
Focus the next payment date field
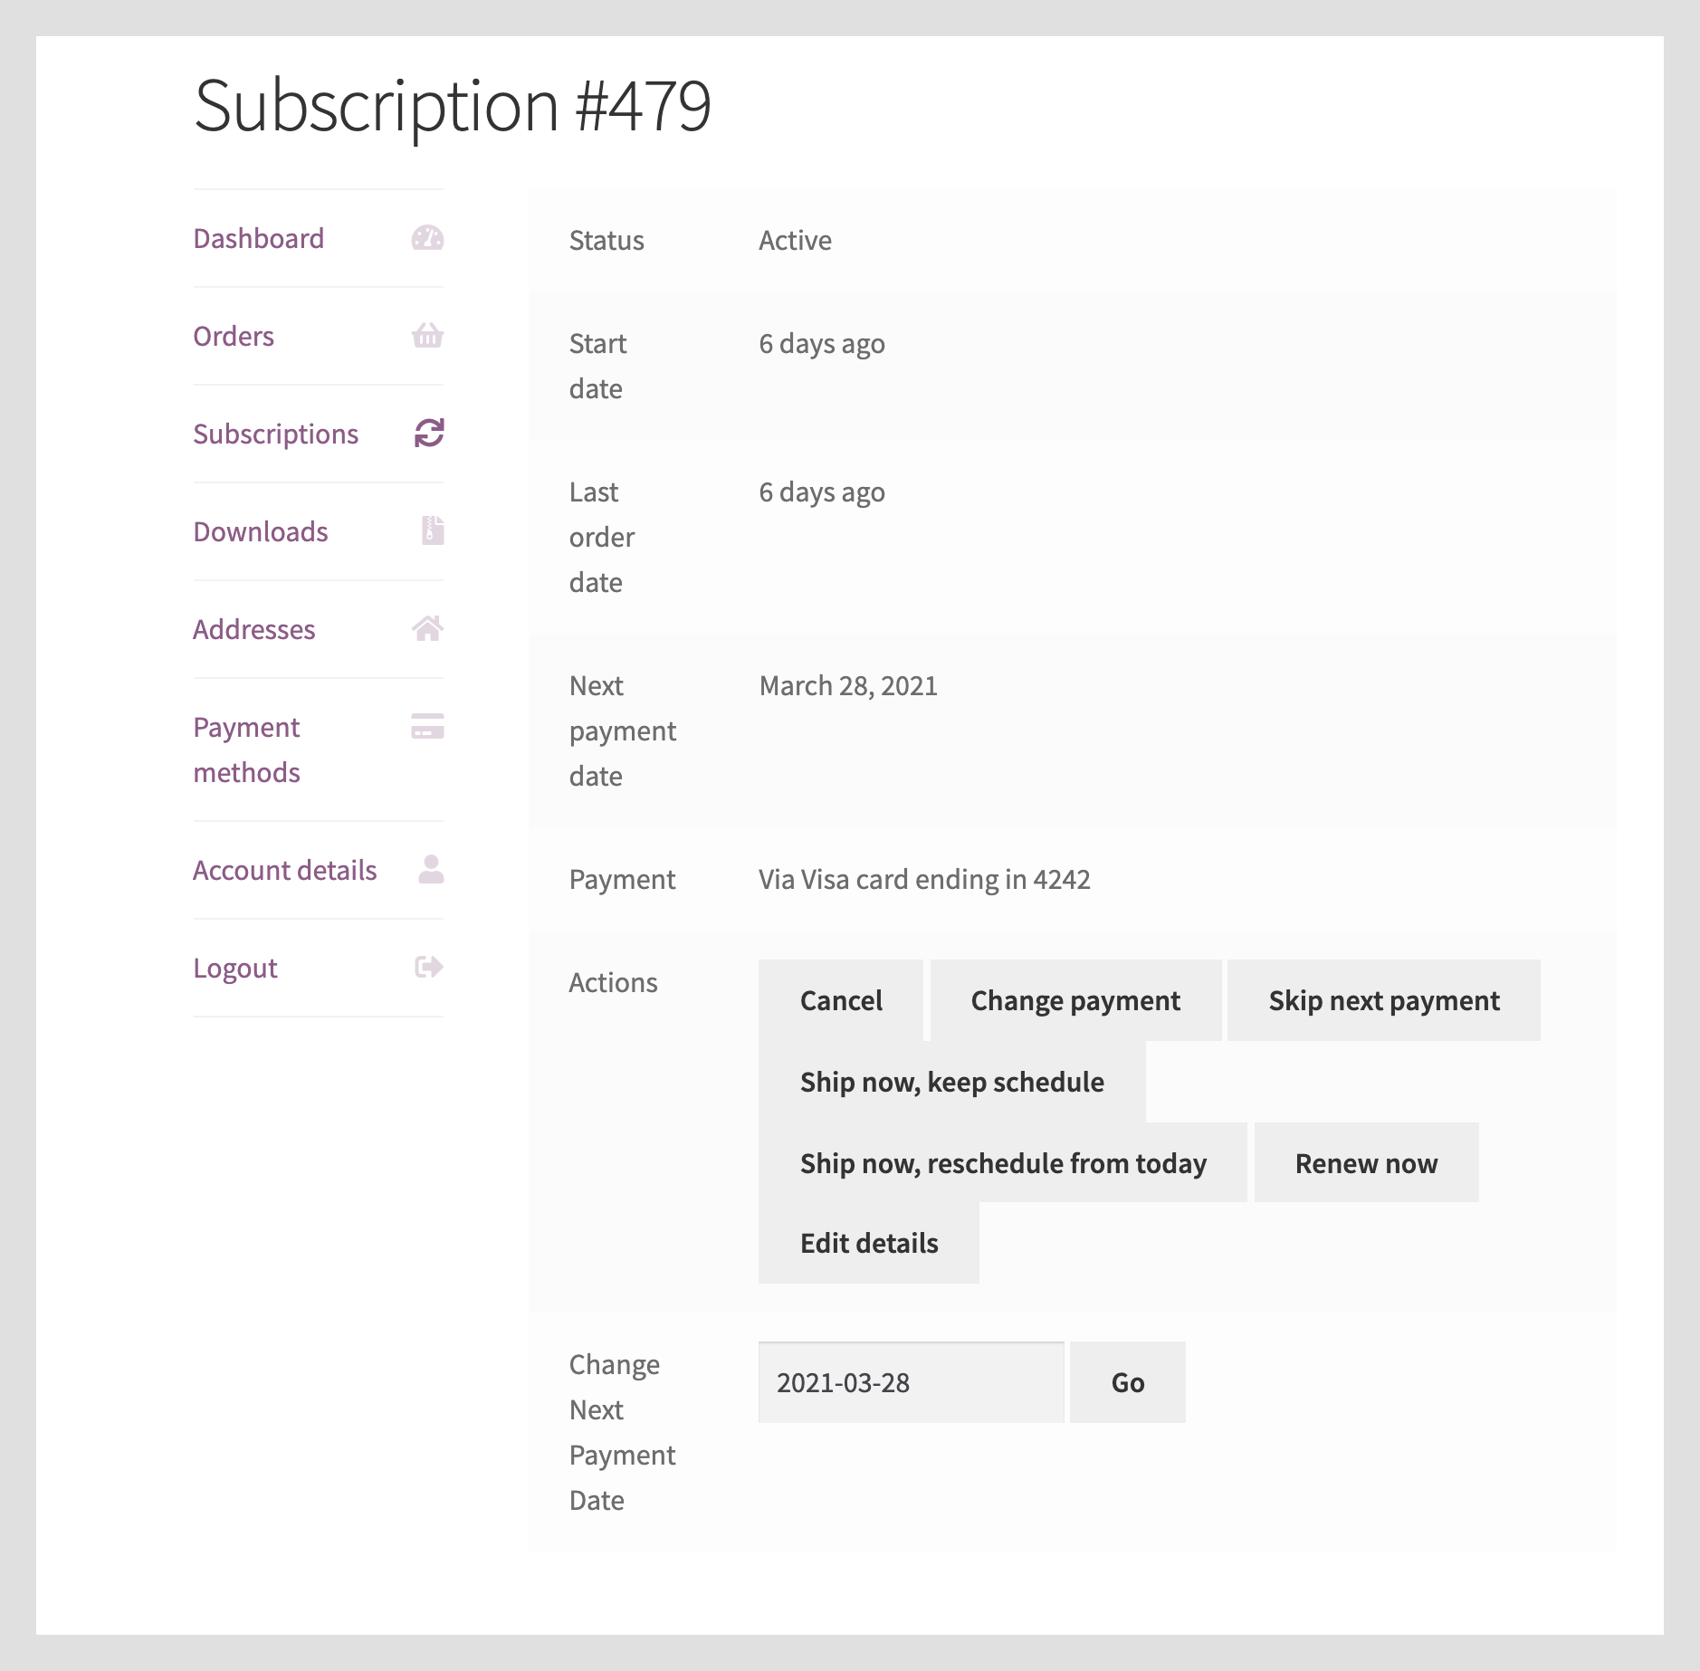(x=911, y=1382)
